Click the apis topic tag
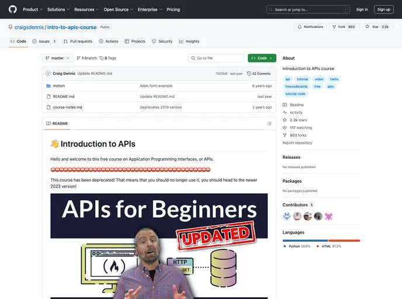The width and height of the screenshot is (402, 299). point(331,86)
